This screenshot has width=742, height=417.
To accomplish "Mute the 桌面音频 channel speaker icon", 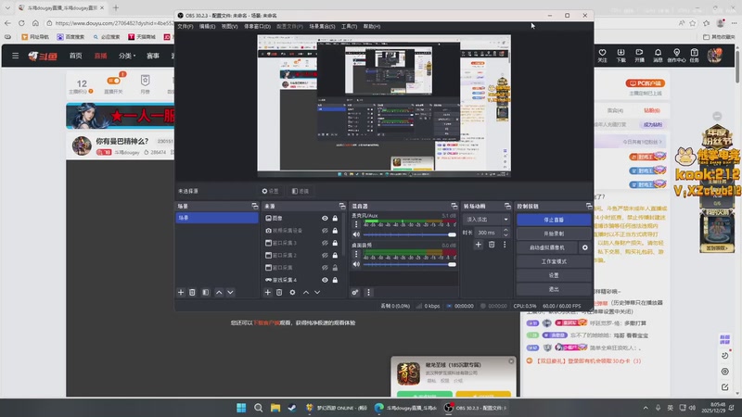I will tap(356, 264).
